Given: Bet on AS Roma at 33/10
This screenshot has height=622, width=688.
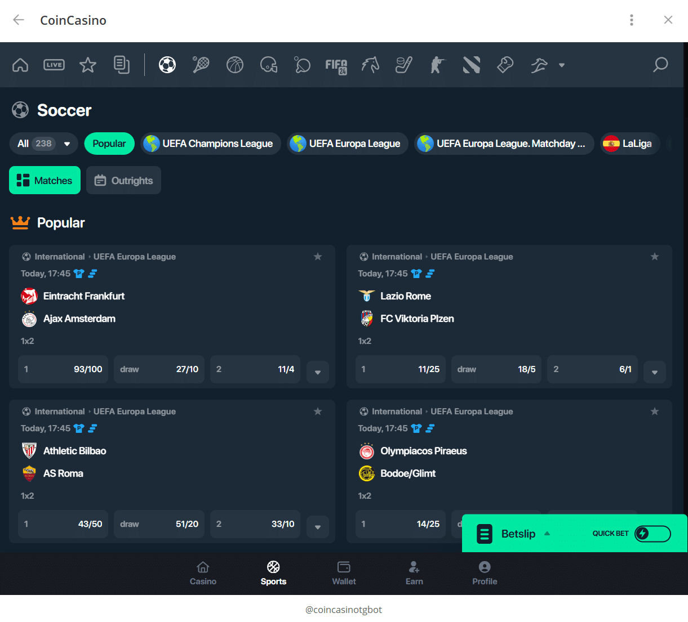Looking at the screenshot, I should tap(255, 524).
